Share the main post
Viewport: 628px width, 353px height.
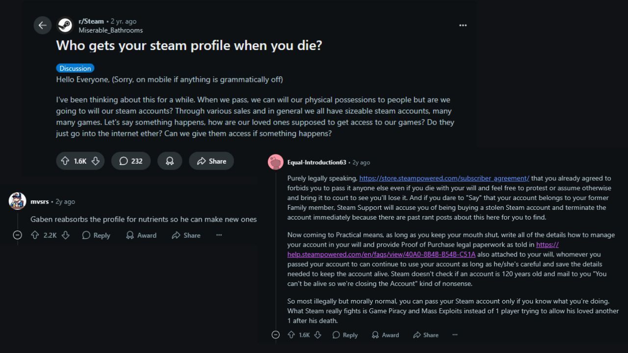click(211, 161)
